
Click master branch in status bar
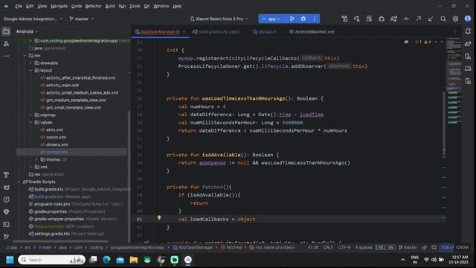pyautogui.click(x=408, y=248)
